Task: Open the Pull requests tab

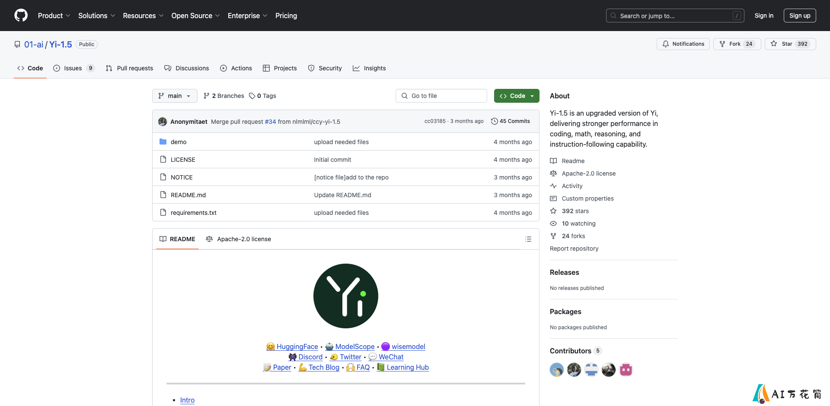Action: tap(129, 68)
